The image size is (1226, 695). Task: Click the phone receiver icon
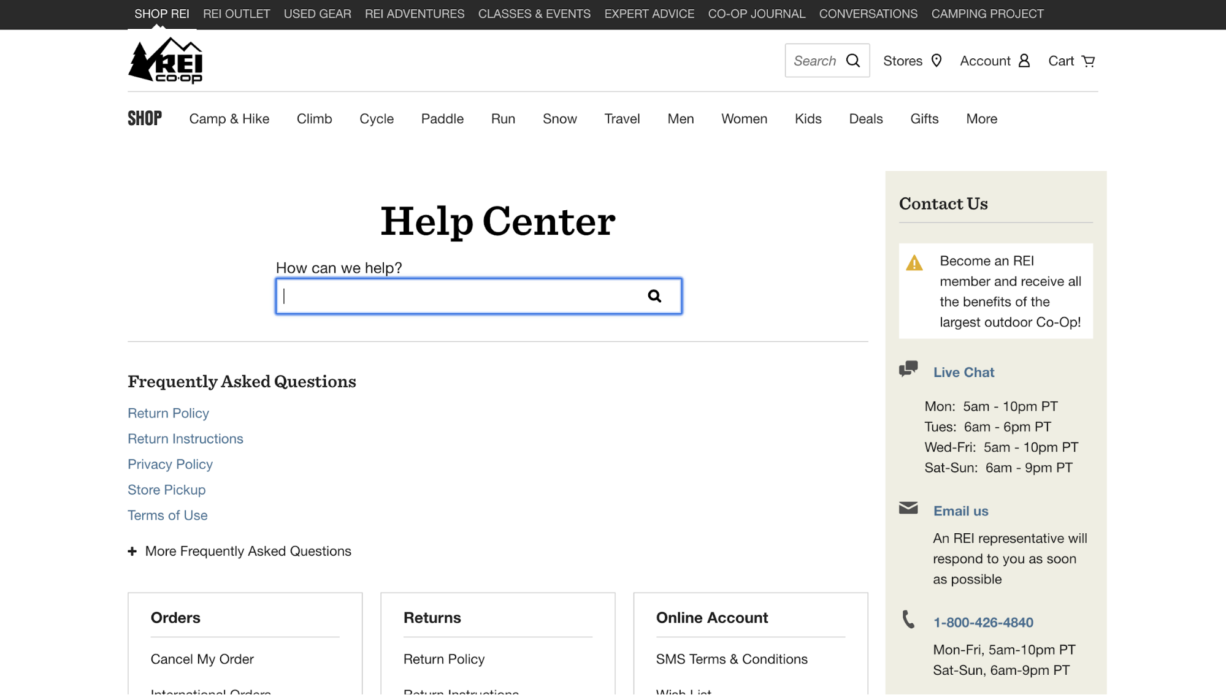pos(908,620)
